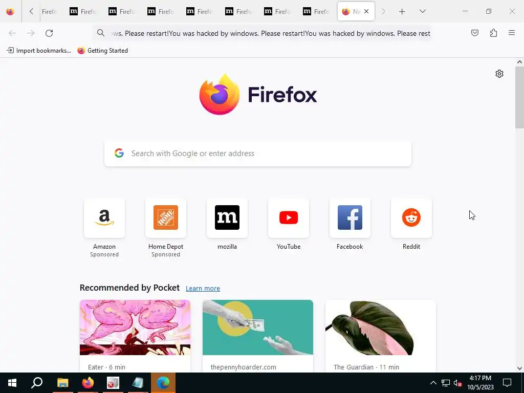Open Windows taskbar search
The width and height of the screenshot is (524, 393).
(x=37, y=383)
